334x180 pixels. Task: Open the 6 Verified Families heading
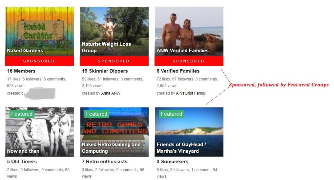(x=178, y=71)
